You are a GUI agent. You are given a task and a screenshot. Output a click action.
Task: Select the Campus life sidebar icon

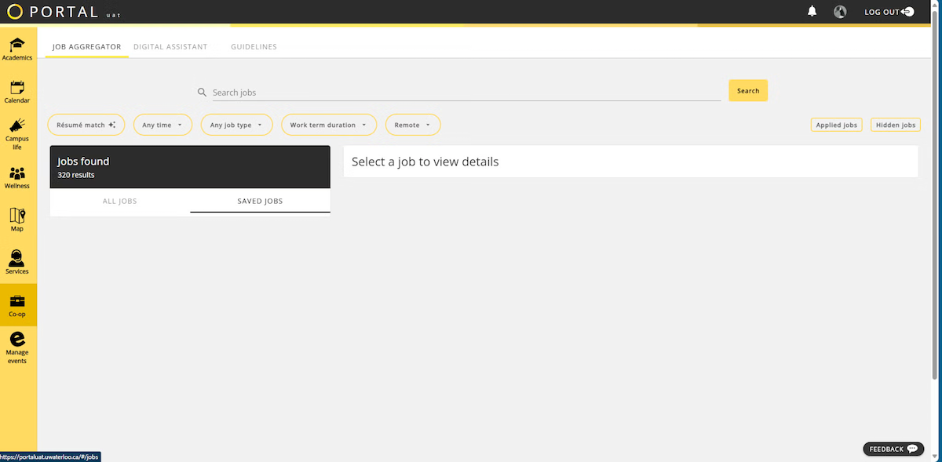coord(17,131)
